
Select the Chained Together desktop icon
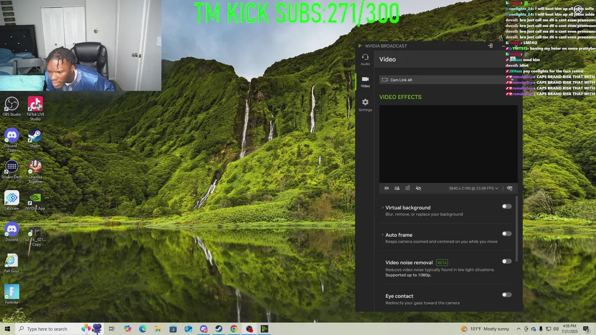(x=35, y=172)
